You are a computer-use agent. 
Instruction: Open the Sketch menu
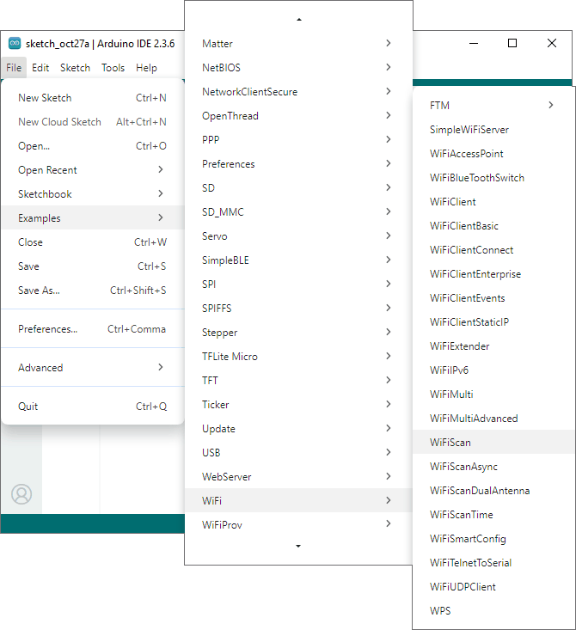[75, 68]
